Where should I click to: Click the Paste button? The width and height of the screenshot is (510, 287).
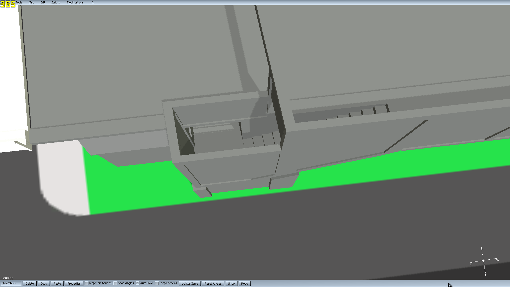tap(57, 284)
